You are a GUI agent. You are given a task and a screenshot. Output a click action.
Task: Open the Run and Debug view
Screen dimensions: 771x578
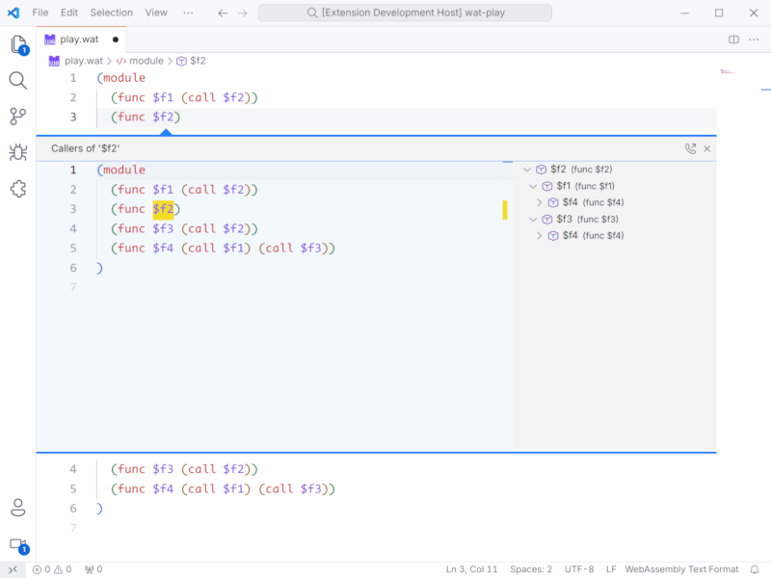coord(17,152)
